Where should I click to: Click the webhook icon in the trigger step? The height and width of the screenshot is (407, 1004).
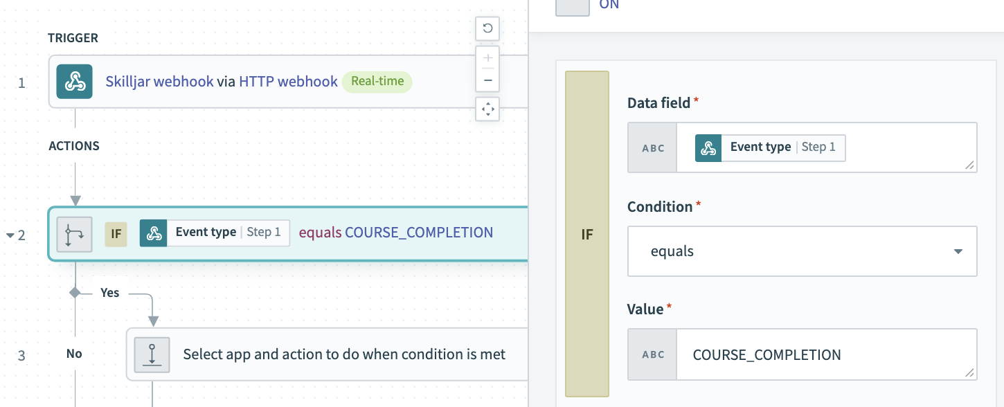tap(74, 82)
